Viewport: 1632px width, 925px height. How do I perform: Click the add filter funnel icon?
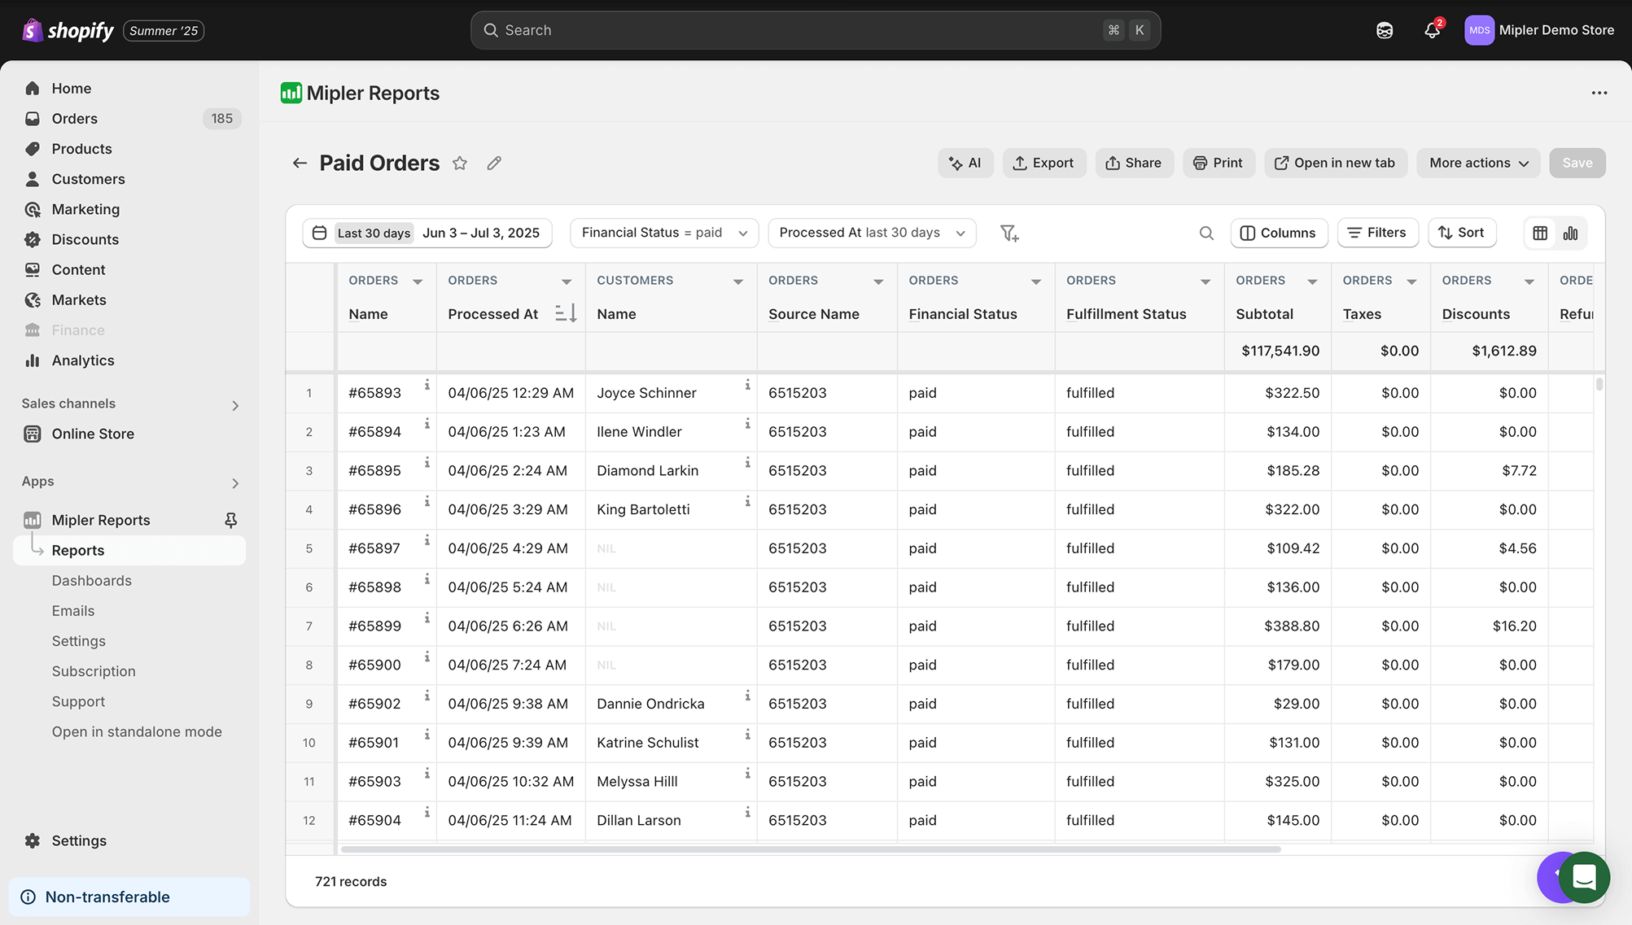pos(1009,233)
